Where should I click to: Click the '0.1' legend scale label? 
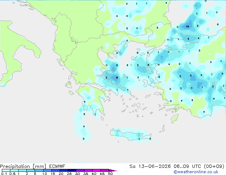[x=4, y=174]
